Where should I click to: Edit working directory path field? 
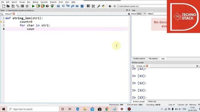pyautogui.click(x=142, y=6)
